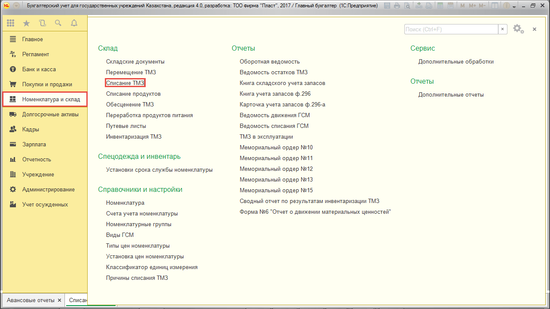Open Оборотная ведомость report
The image size is (550, 309).
point(269,61)
